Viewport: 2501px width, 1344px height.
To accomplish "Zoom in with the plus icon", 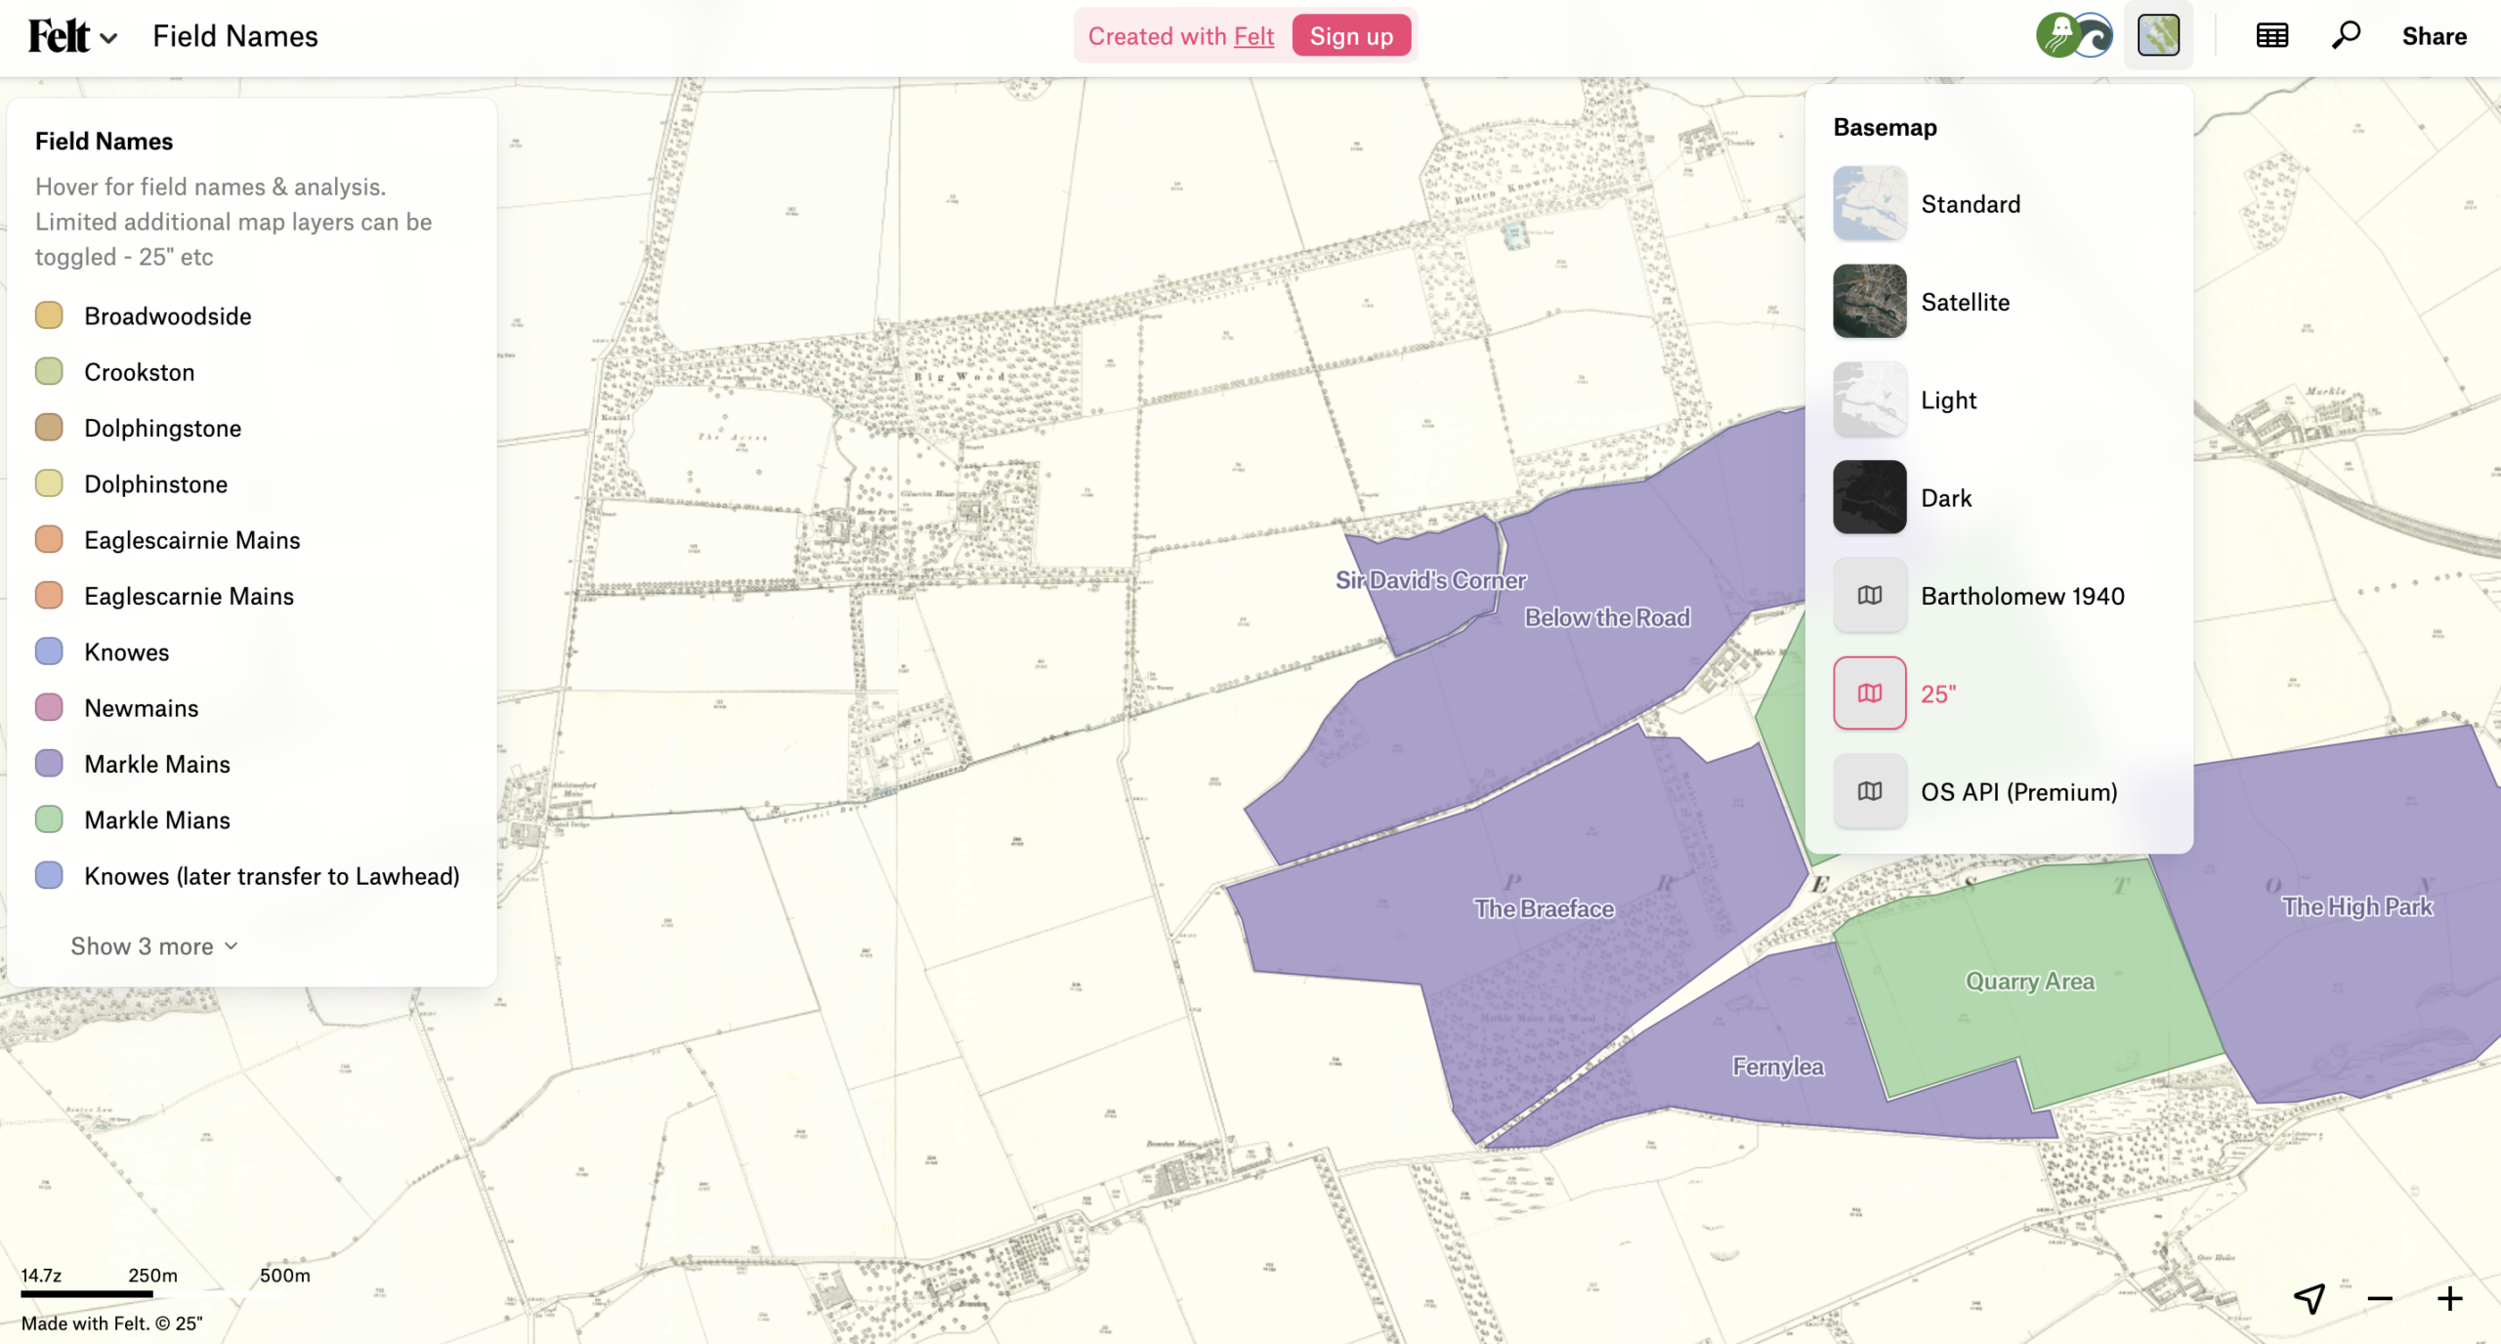I will pyautogui.click(x=2449, y=1298).
